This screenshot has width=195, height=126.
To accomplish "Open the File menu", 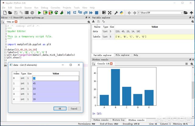I will tap(4, 8).
